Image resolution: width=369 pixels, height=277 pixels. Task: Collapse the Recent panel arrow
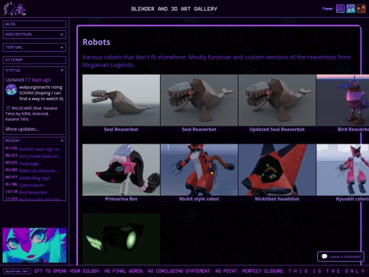tap(62, 141)
